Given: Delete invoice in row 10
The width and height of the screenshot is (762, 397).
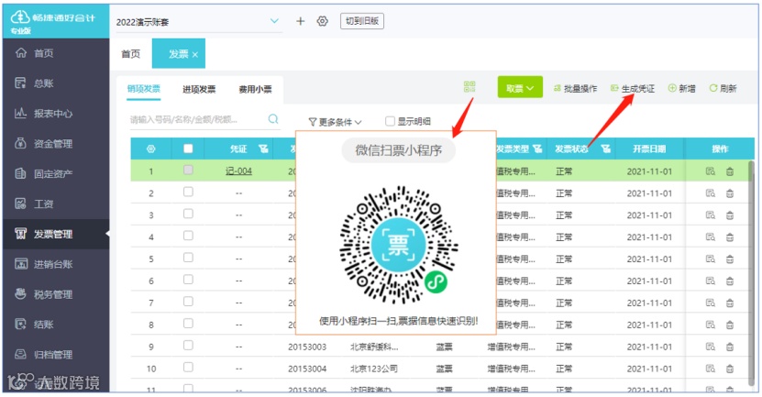Looking at the screenshot, I should pyautogui.click(x=730, y=369).
